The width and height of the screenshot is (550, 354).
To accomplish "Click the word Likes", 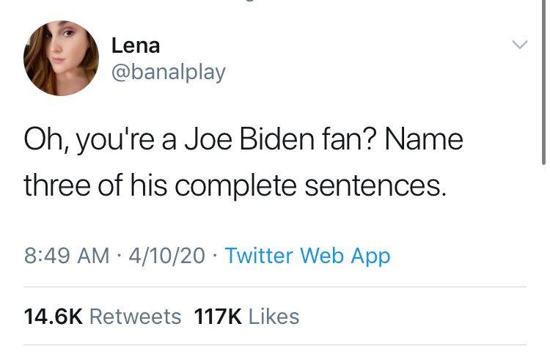I will pos(274,317).
